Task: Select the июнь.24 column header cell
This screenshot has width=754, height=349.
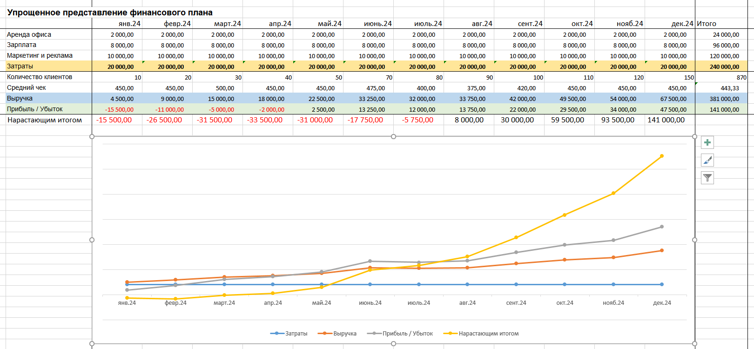Action: tap(369, 23)
